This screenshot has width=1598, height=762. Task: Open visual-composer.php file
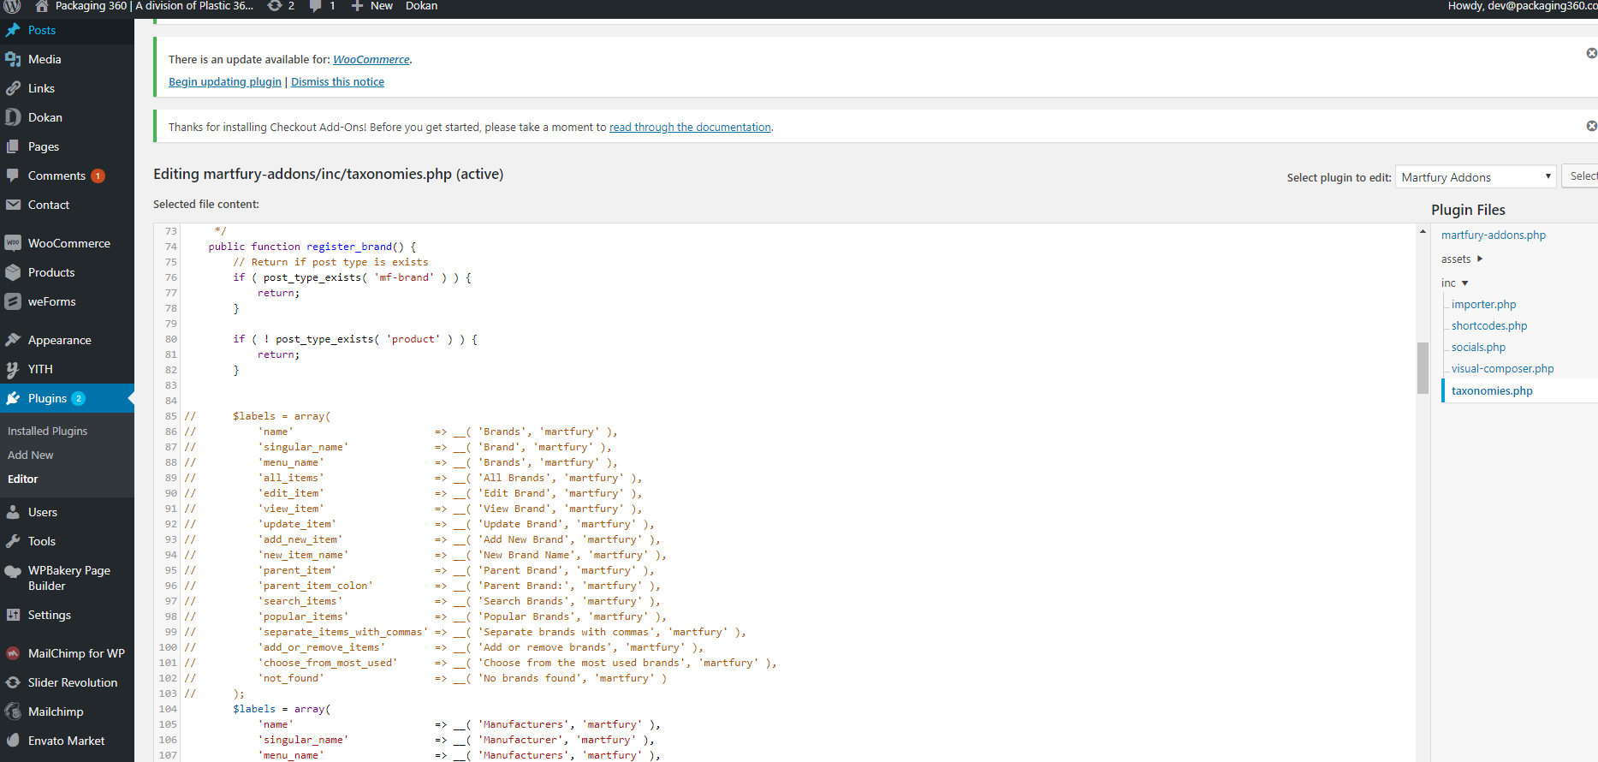(1502, 368)
